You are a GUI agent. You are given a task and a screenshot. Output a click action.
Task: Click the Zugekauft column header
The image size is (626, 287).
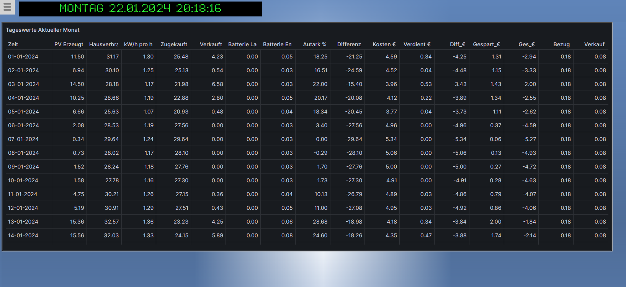[x=174, y=44]
